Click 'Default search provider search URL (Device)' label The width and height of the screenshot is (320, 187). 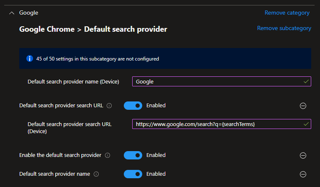[x=69, y=128]
